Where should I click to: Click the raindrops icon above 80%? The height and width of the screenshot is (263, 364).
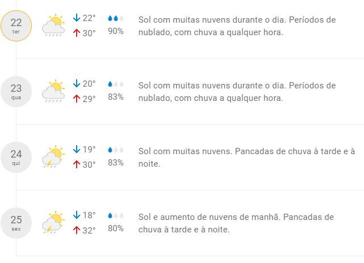[x=116, y=216]
